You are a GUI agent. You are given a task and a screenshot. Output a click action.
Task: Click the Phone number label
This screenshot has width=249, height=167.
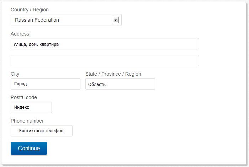click(27, 121)
